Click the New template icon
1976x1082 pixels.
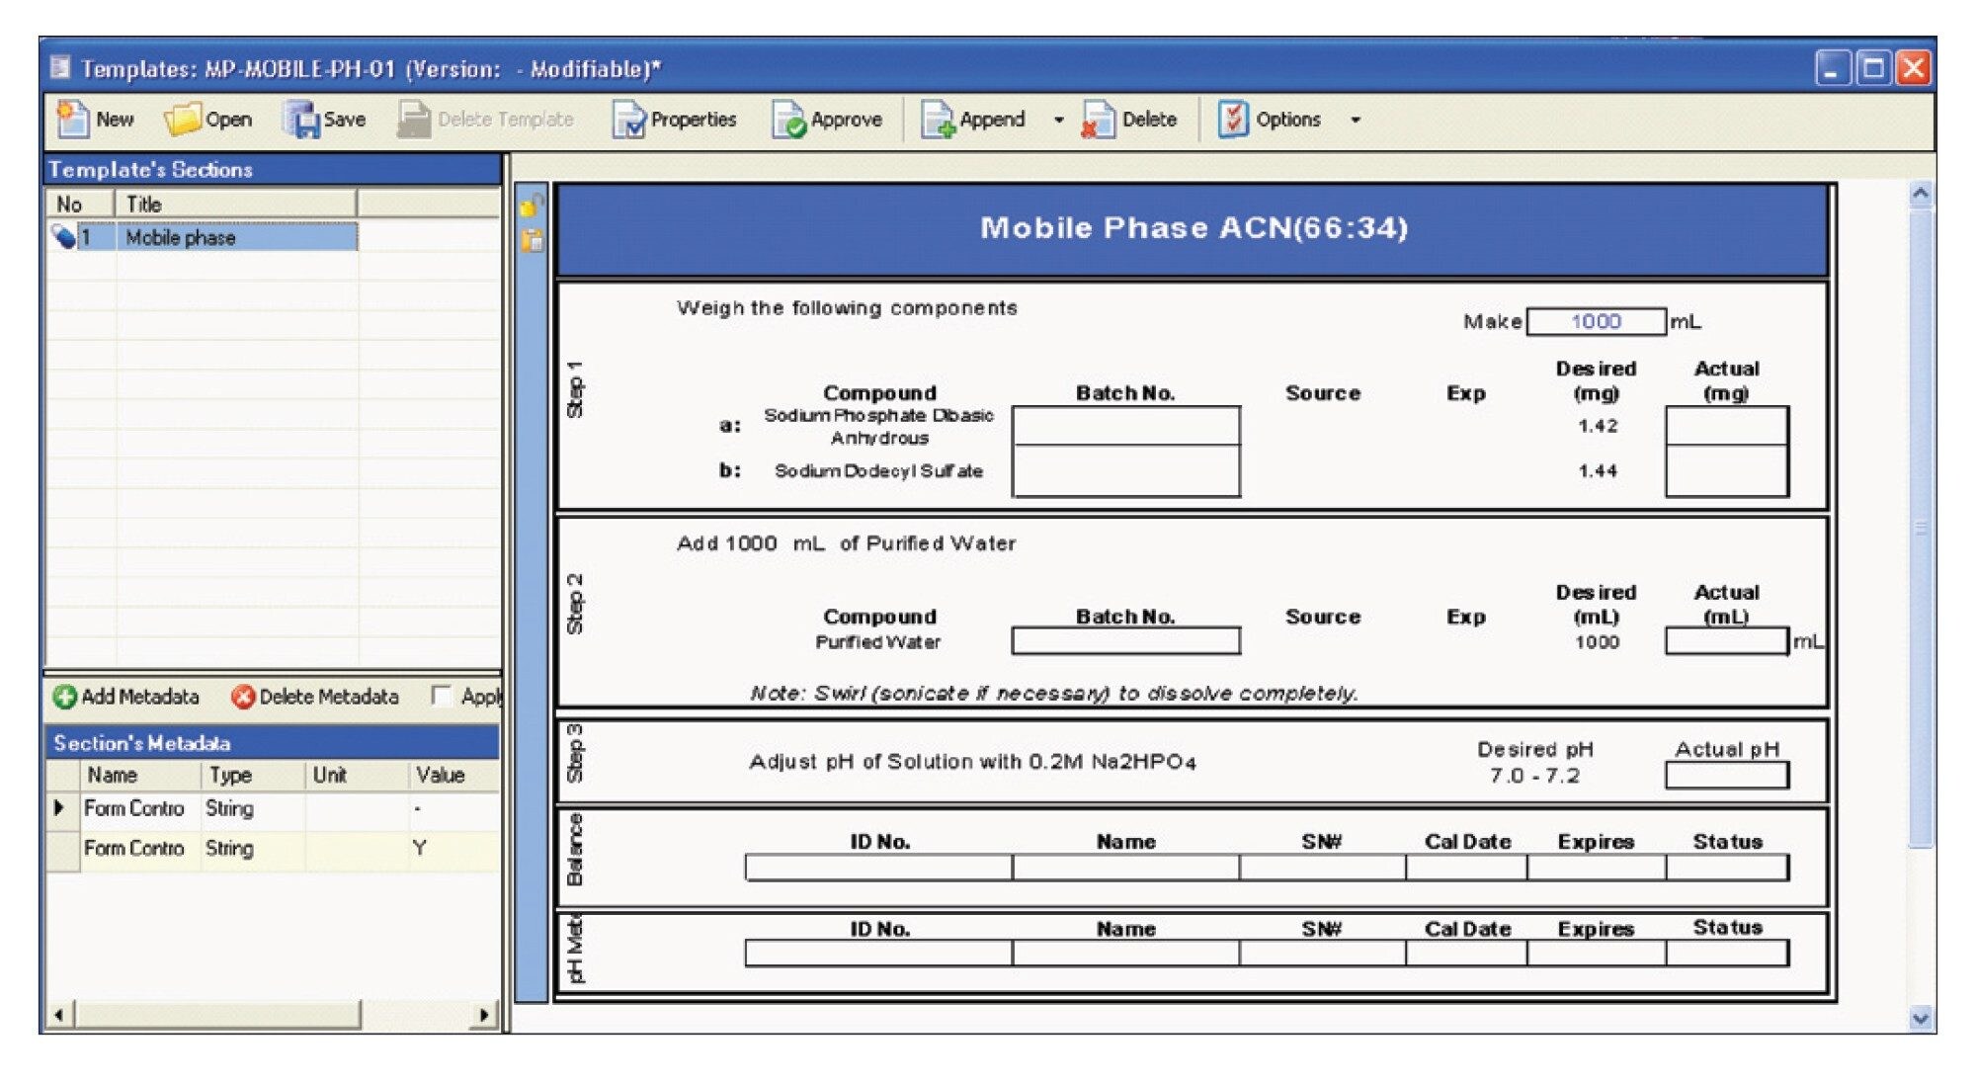(x=72, y=120)
